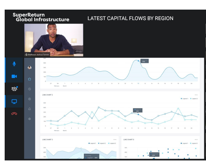Go to the dashboard home icon
The height and width of the screenshot is (168, 206).
pyautogui.click(x=29, y=79)
